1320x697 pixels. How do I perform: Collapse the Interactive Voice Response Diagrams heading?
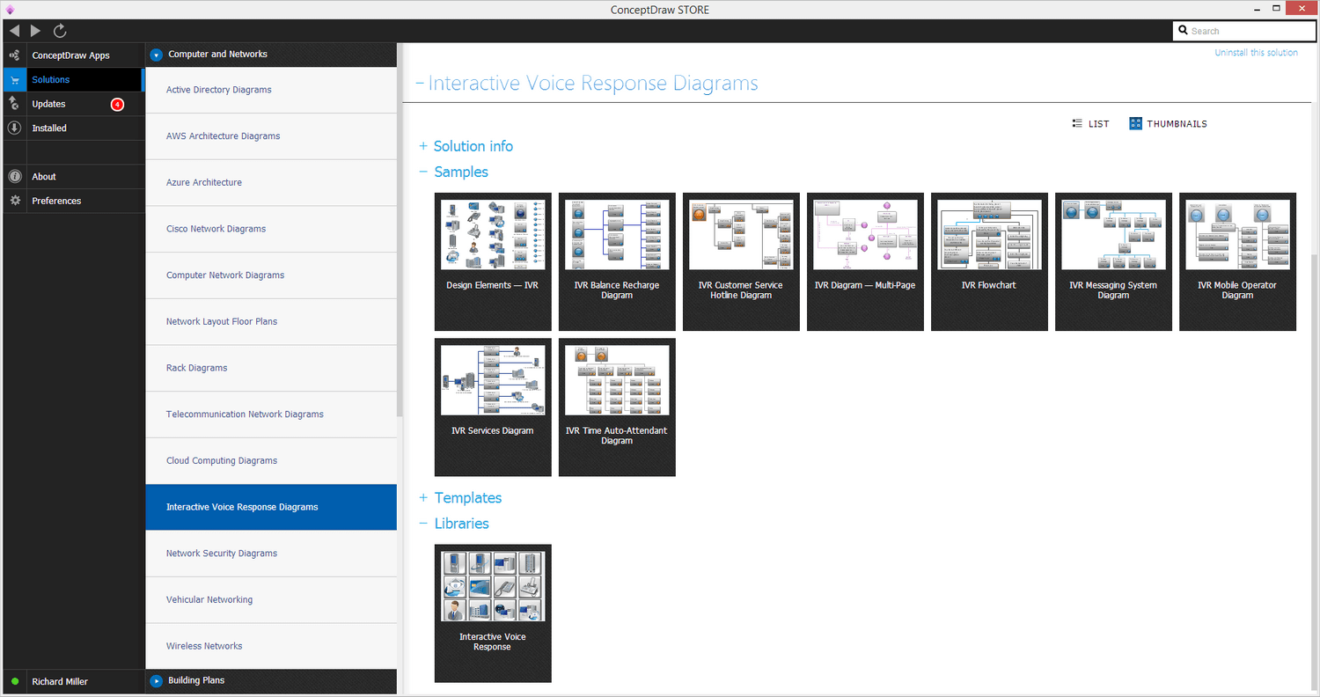420,84
